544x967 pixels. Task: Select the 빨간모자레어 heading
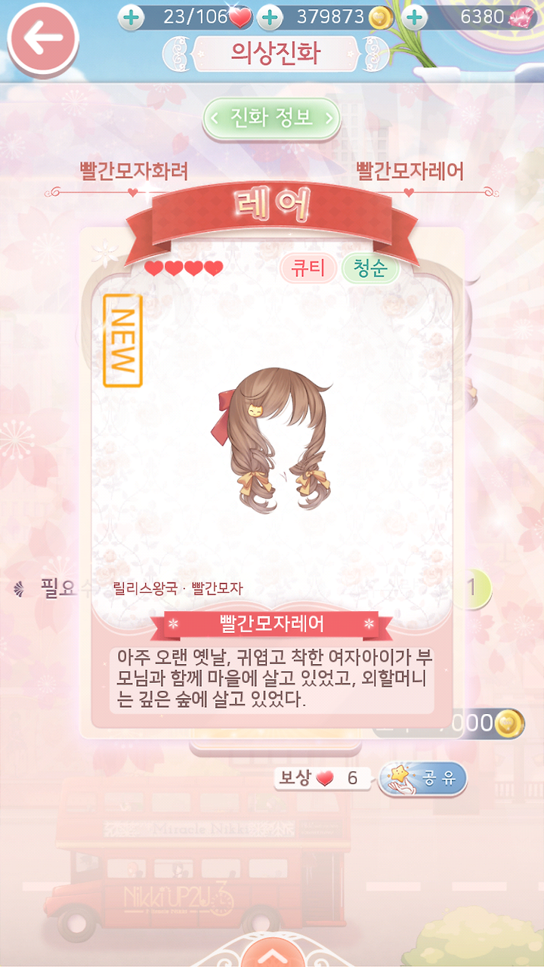pos(410,171)
